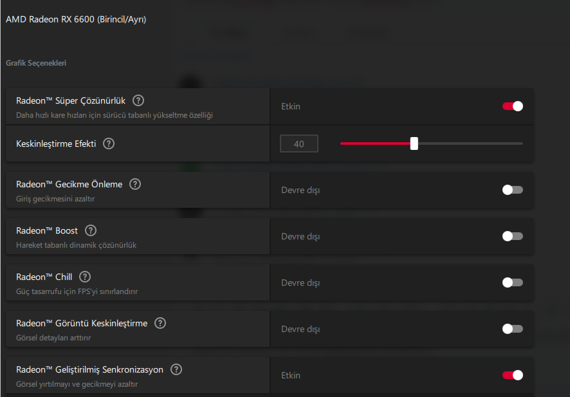Toggle Radeon Görüntü Keskinleştirme on
Screen dimensions: 570x397
(513, 329)
